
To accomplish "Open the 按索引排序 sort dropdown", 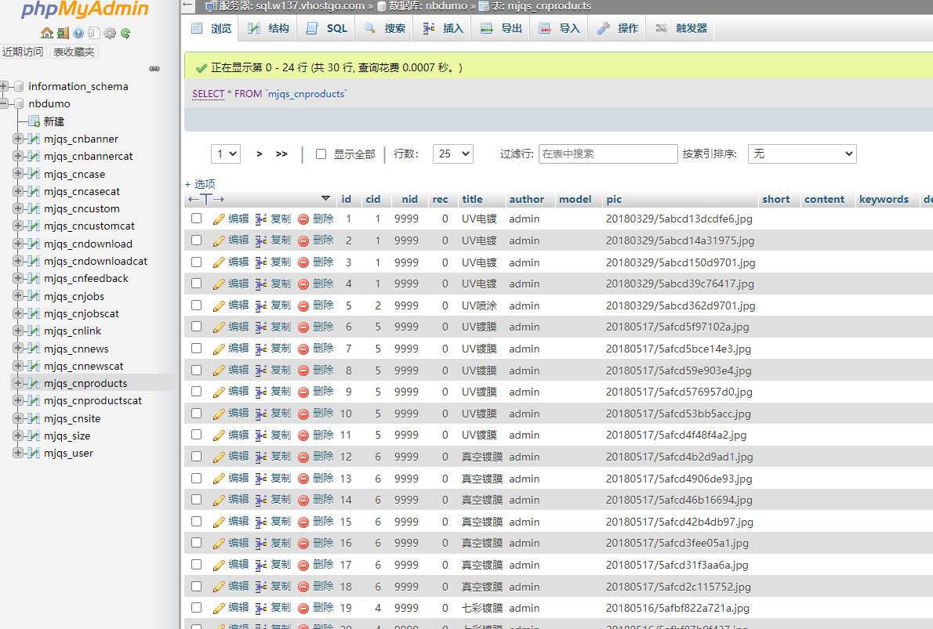I will coord(801,154).
